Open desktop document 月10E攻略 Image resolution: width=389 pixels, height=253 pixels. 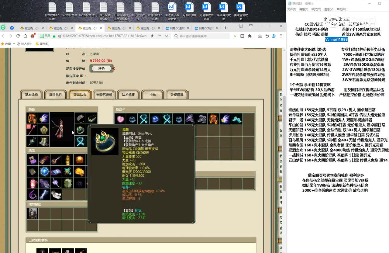pyautogui.click(x=189, y=10)
